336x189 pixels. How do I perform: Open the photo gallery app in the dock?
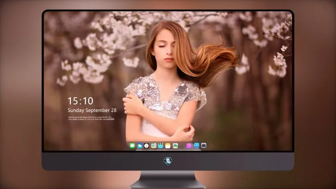click(175, 146)
